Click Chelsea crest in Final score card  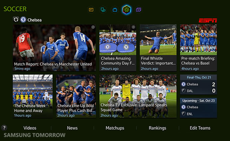(x=183, y=84)
